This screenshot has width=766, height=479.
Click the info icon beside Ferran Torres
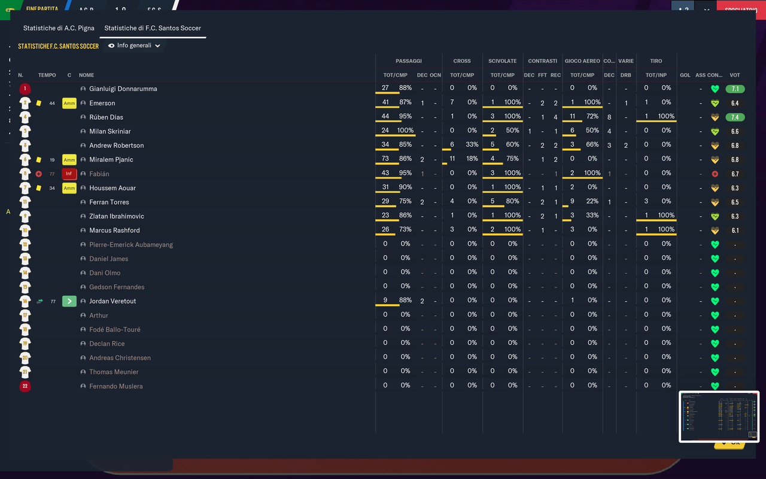click(x=84, y=202)
